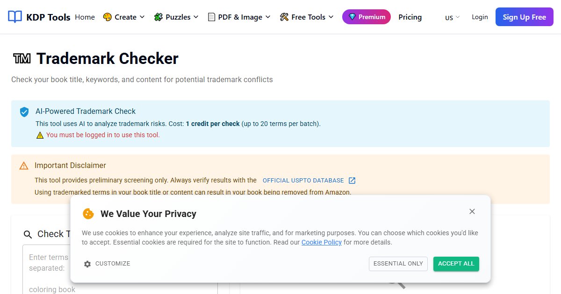Choose the Essential Only button
Image resolution: width=561 pixels, height=294 pixels.
click(x=398, y=264)
